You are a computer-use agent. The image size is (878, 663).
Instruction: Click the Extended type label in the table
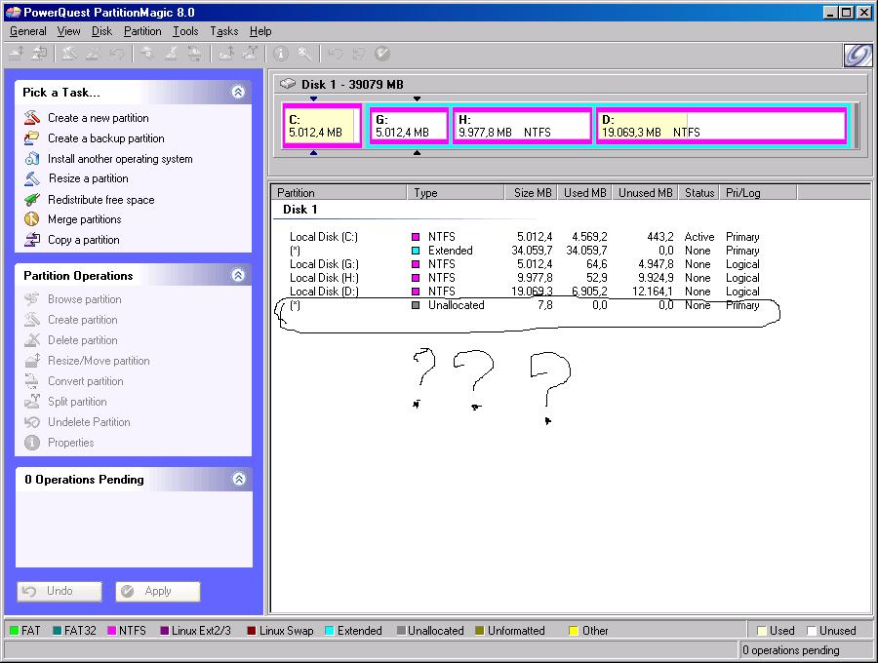pyautogui.click(x=450, y=251)
